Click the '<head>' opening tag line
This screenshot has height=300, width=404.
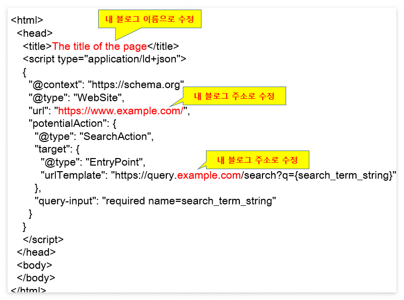35,33
